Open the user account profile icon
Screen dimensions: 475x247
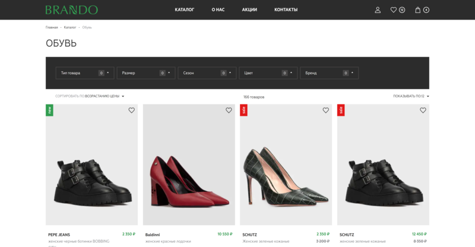tap(378, 10)
